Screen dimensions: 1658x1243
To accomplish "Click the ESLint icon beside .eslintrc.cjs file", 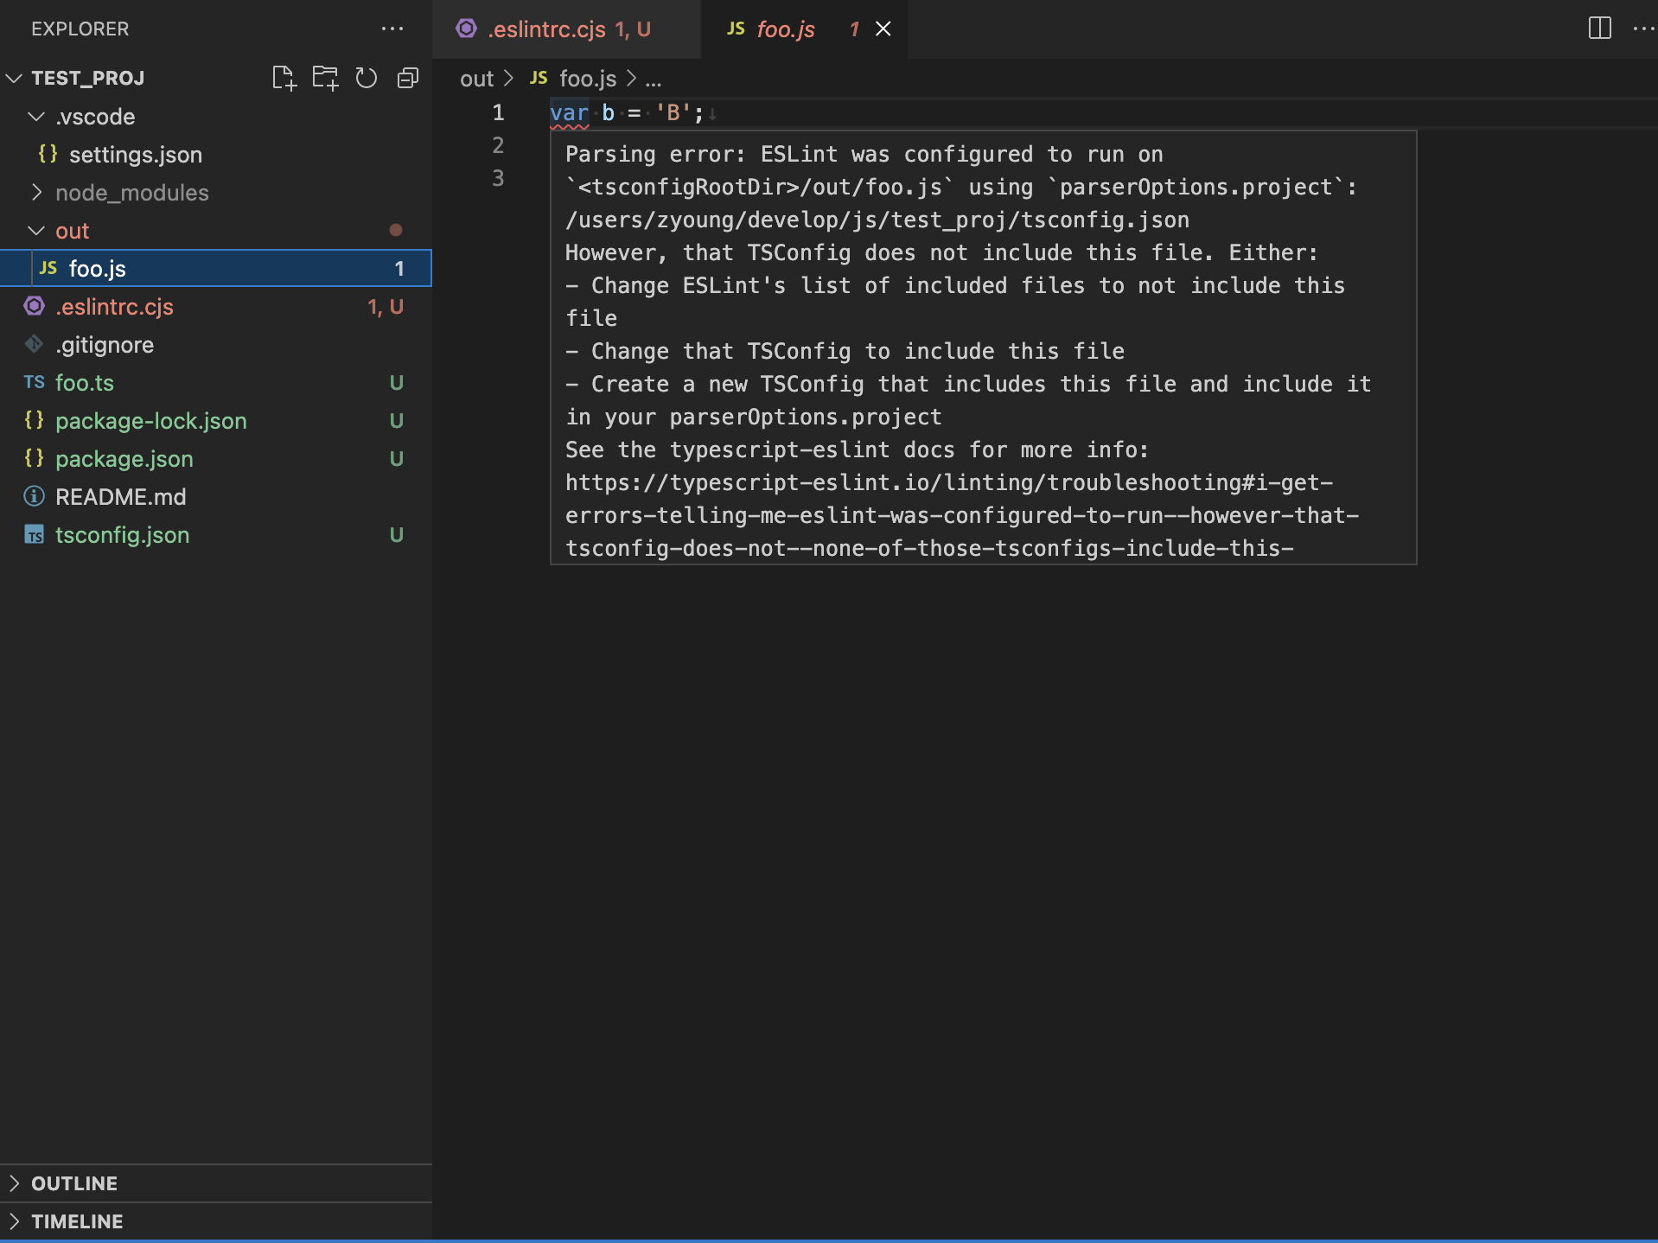I will coord(35,306).
